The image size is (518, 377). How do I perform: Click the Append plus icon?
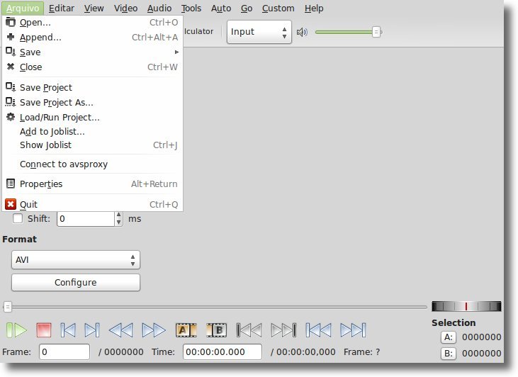(x=11, y=37)
